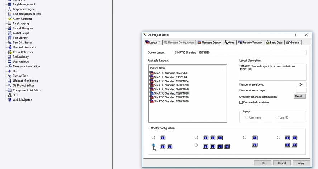This screenshot has height=169, width=318.
Task: Select the Time synchronization clock icon
Action: [x=10, y=66]
